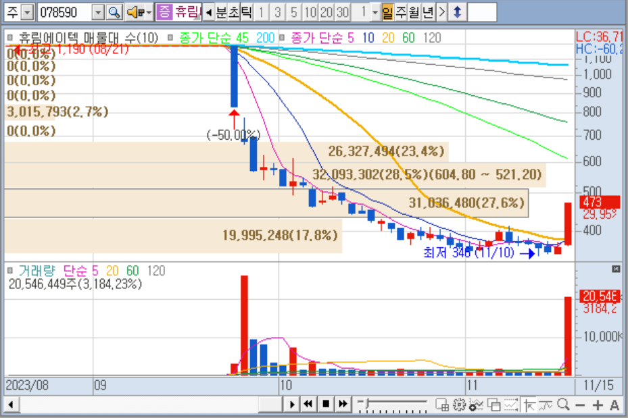Click volume profile label 31,036,480(27.6%)

(466, 203)
